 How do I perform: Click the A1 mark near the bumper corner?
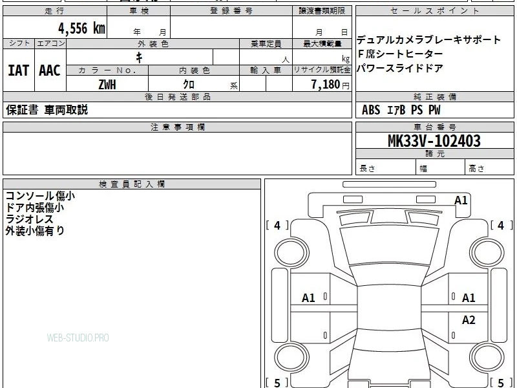[461, 200]
